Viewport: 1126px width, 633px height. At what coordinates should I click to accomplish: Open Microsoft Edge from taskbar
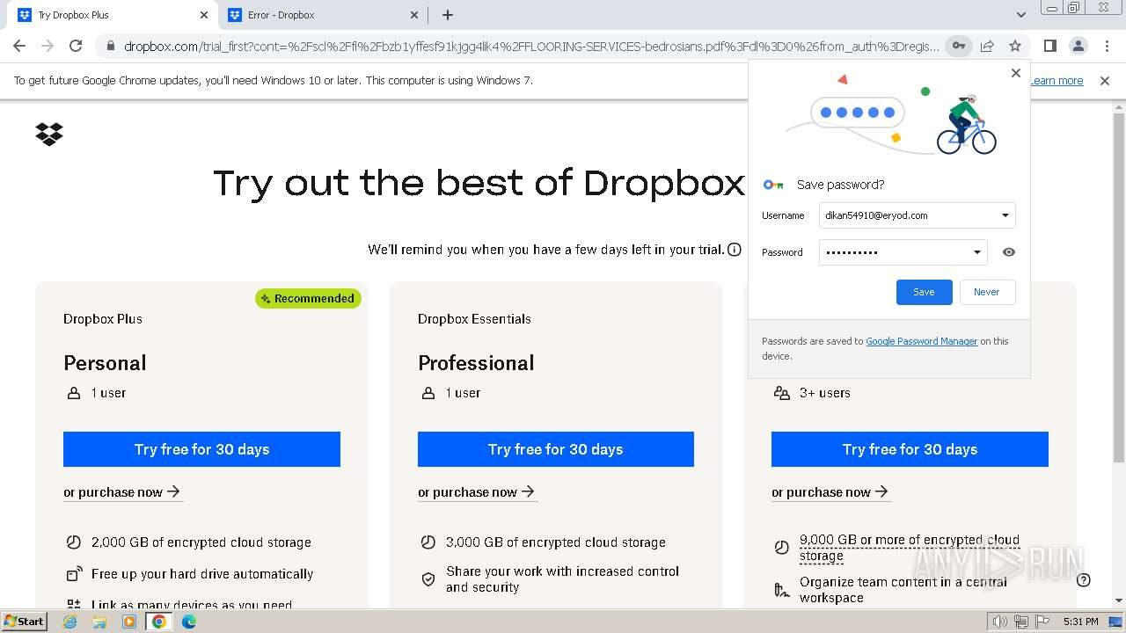point(189,622)
